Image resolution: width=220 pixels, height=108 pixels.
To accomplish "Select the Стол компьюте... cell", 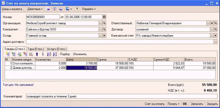I will tap(24, 63).
